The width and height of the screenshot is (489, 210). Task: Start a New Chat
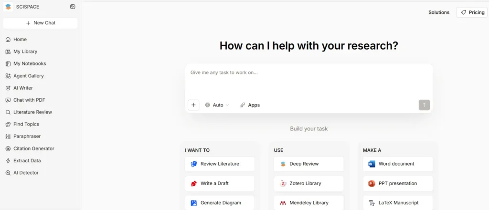pyautogui.click(x=41, y=23)
